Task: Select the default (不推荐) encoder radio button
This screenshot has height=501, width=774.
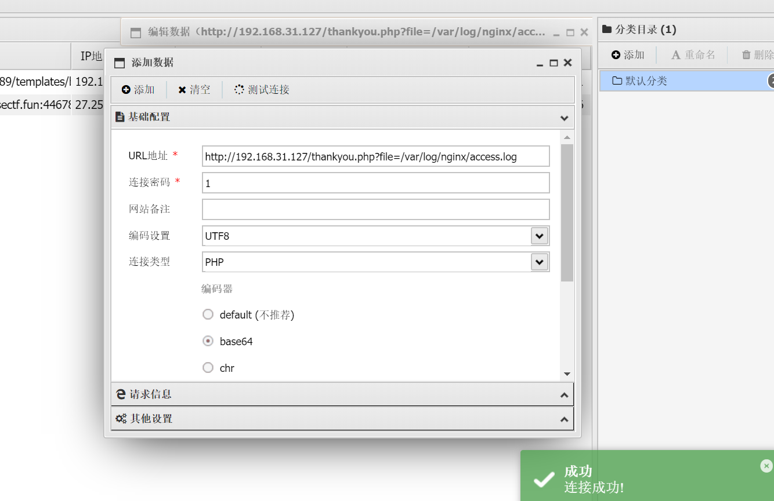Action: [x=208, y=315]
